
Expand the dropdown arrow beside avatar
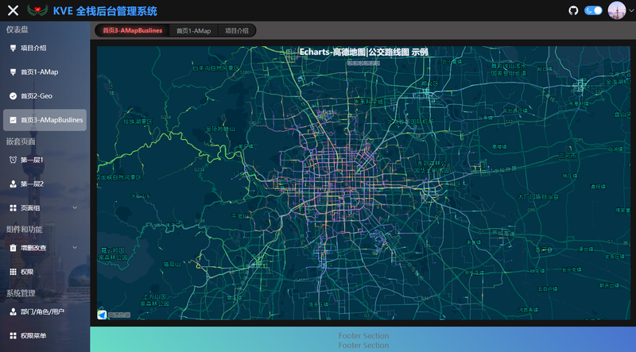pos(630,11)
